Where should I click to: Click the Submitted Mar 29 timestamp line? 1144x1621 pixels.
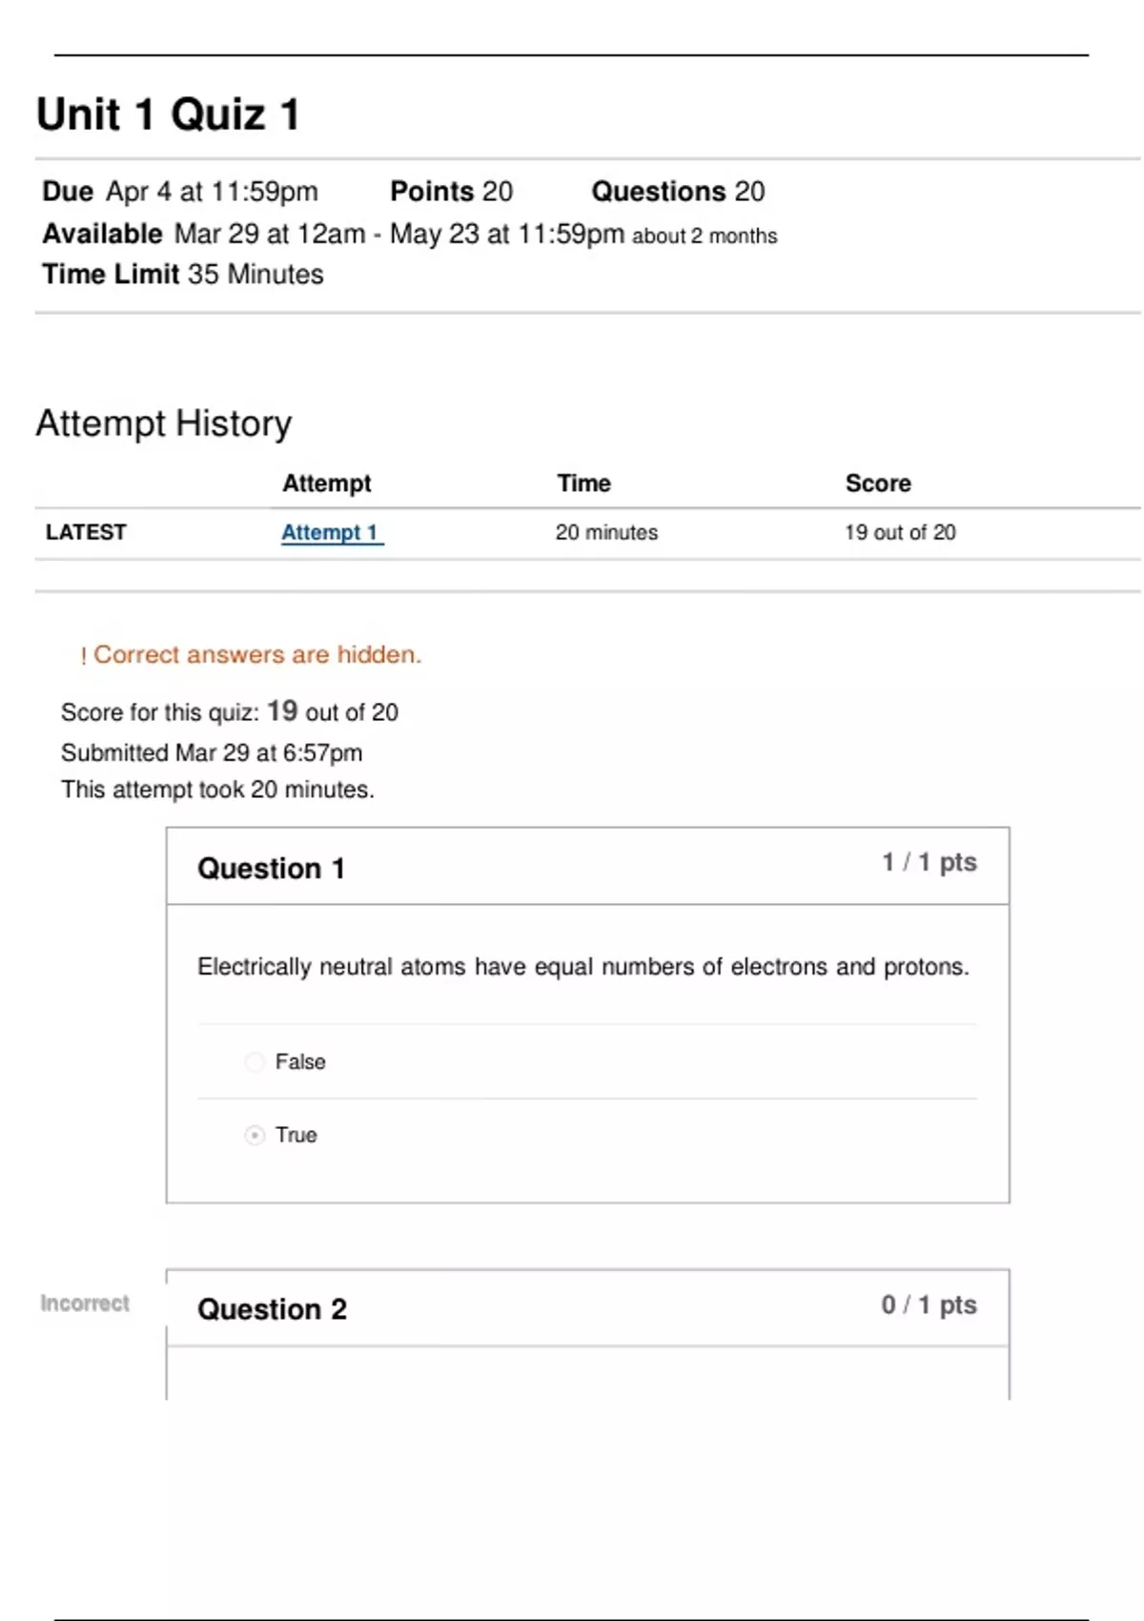coord(212,753)
